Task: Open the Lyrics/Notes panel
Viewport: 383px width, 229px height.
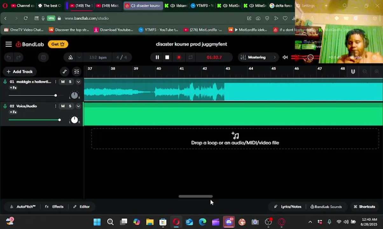Action: (x=288, y=207)
